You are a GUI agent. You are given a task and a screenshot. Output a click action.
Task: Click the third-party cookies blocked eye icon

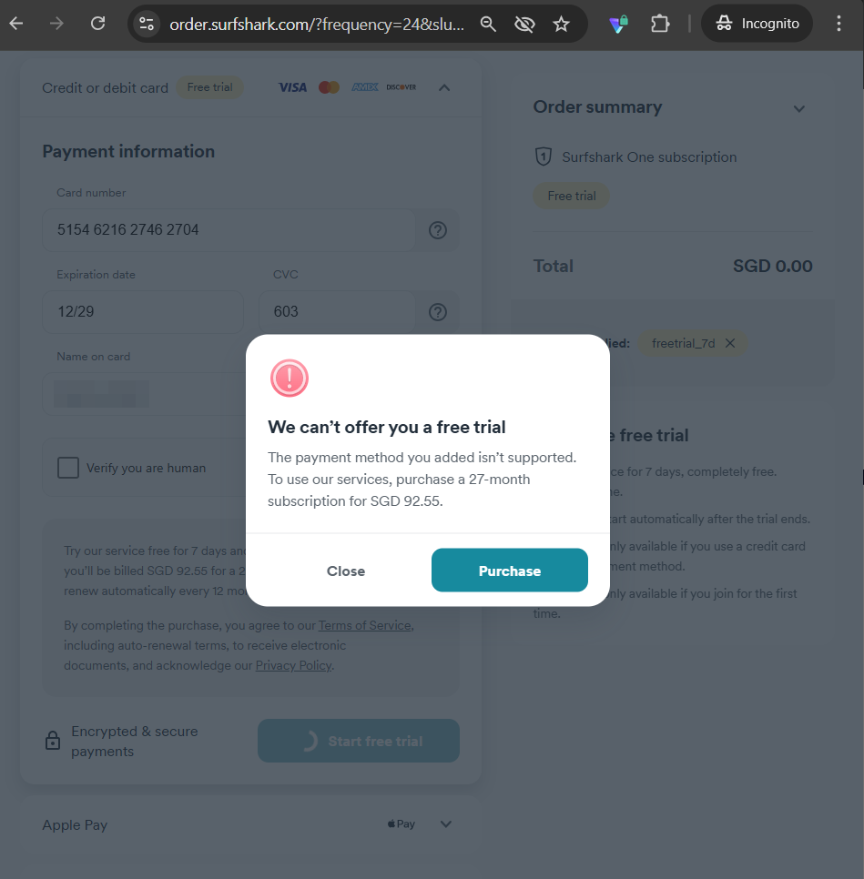(x=524, y=25)
